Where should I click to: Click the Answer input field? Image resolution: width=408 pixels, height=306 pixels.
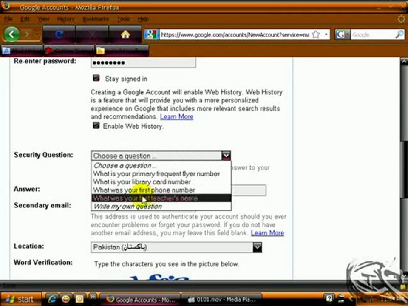point(249,190)
